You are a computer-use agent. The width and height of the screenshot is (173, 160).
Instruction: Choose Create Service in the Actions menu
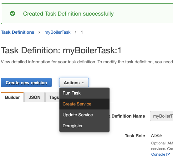(x=84, y=104)
